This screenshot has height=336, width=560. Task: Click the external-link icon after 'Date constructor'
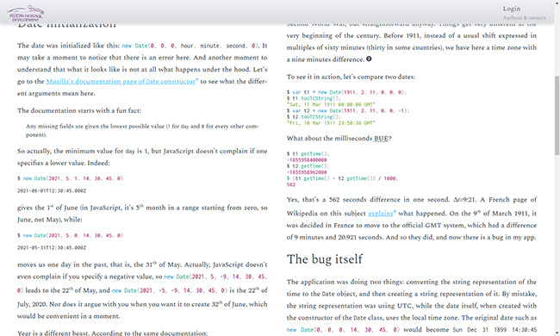[x=197, y=79]
